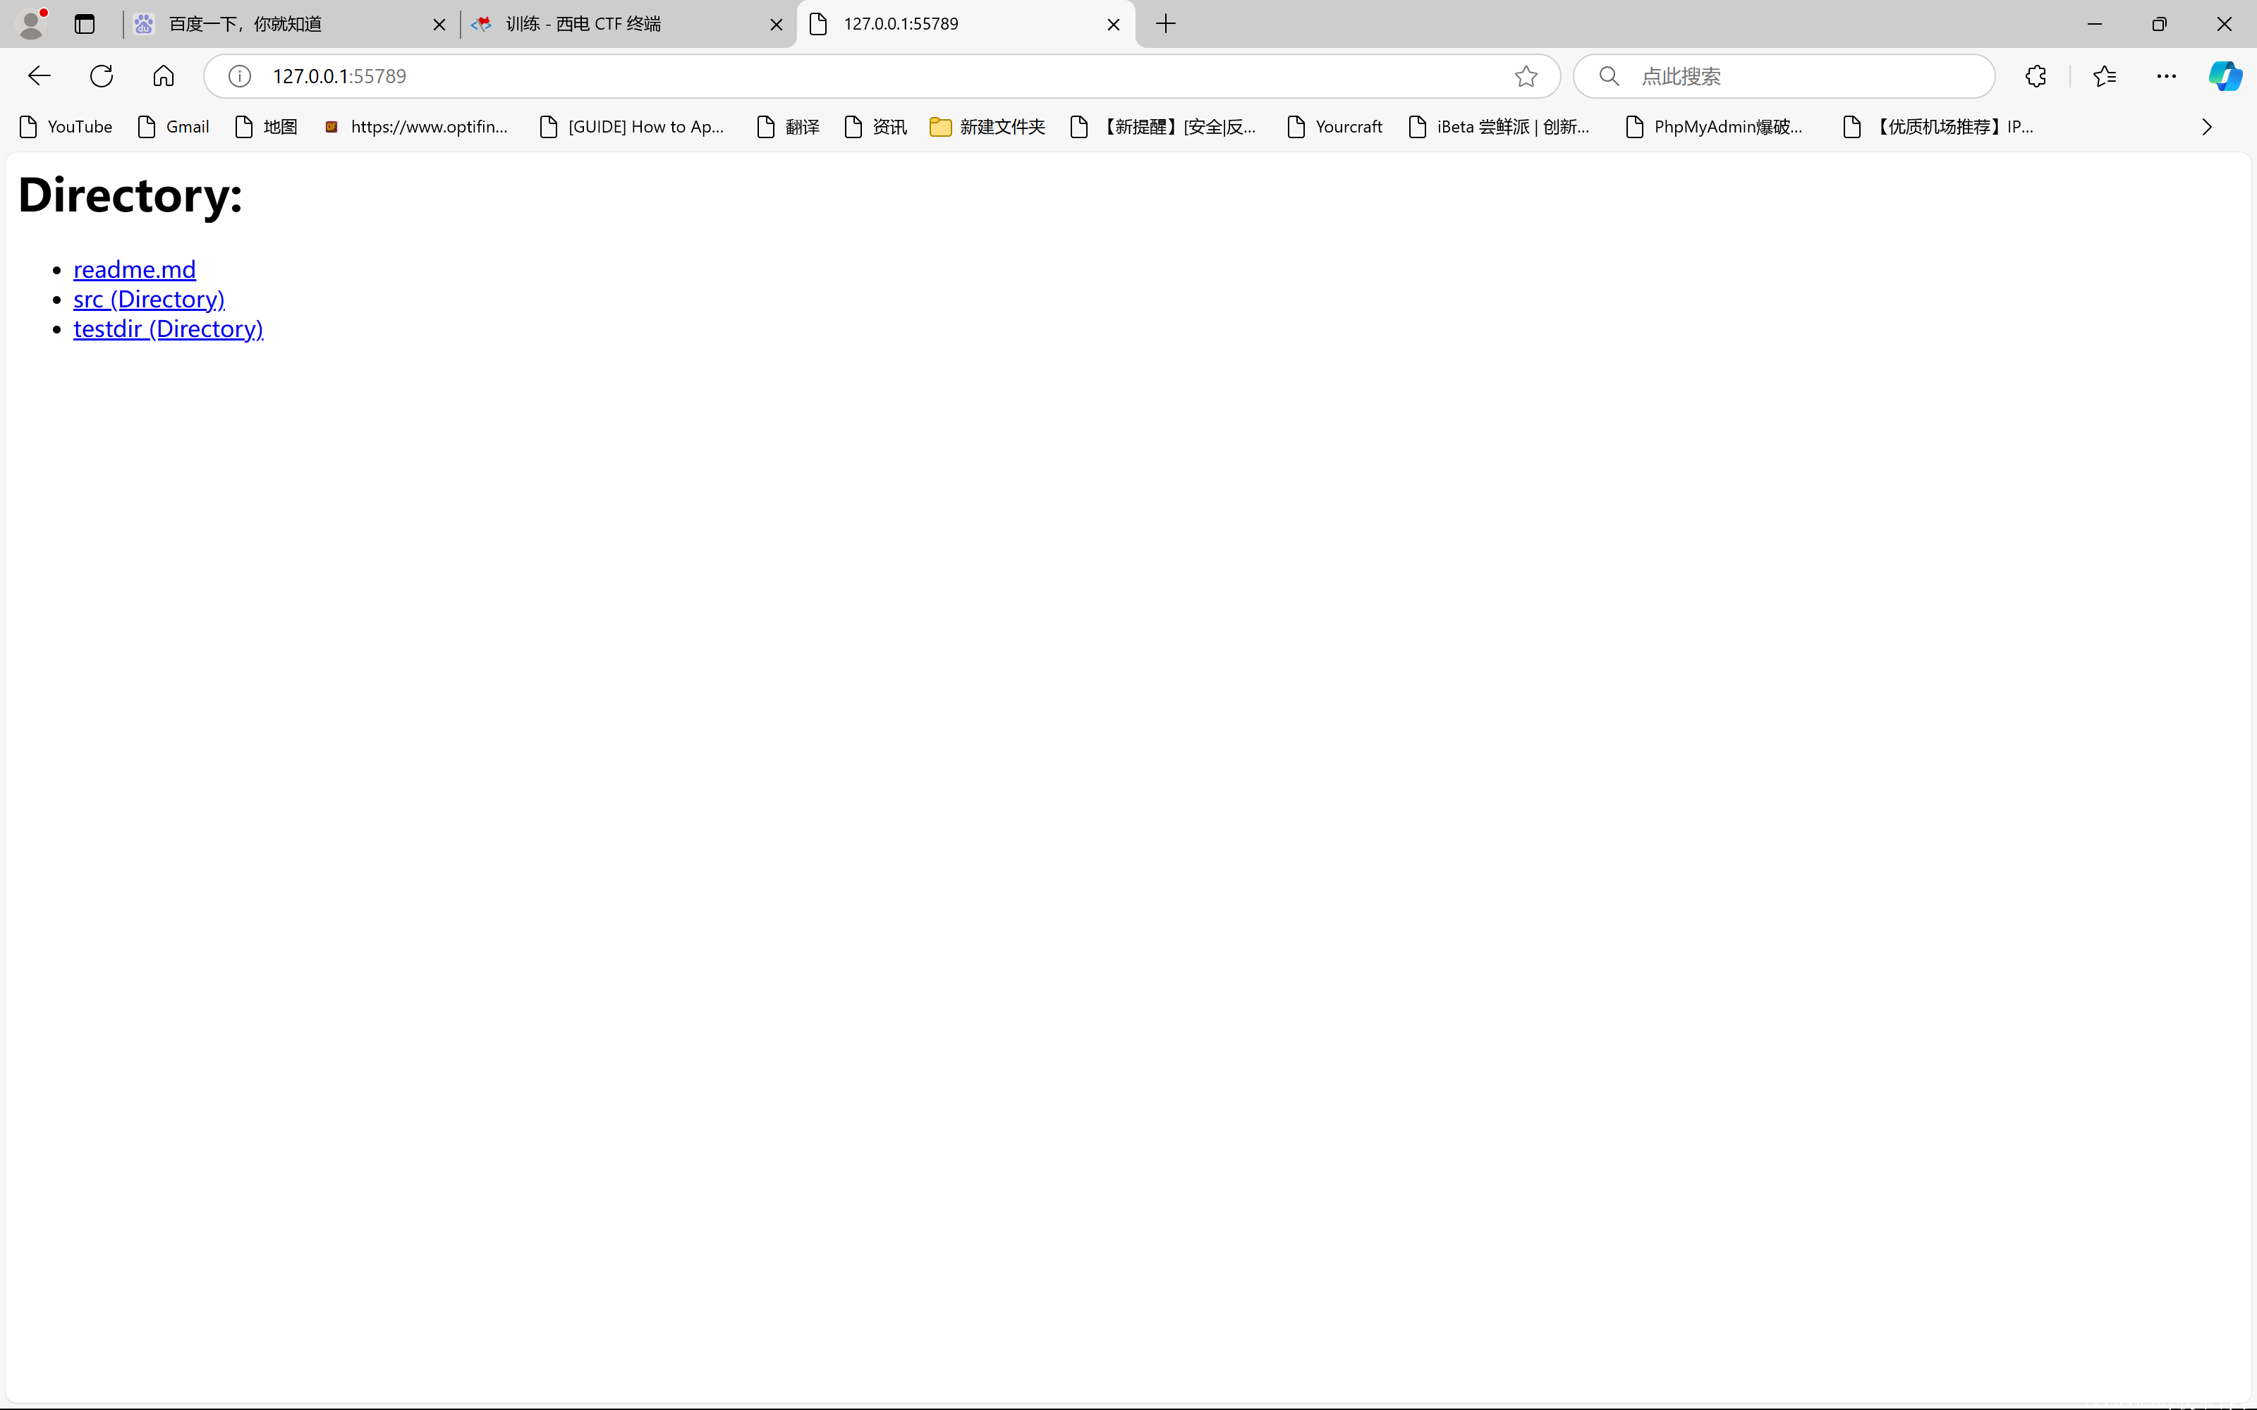This screenshot has width=2257, height=1410.
Task: View site information icon in address bar
Action: [x=240, y=75]
